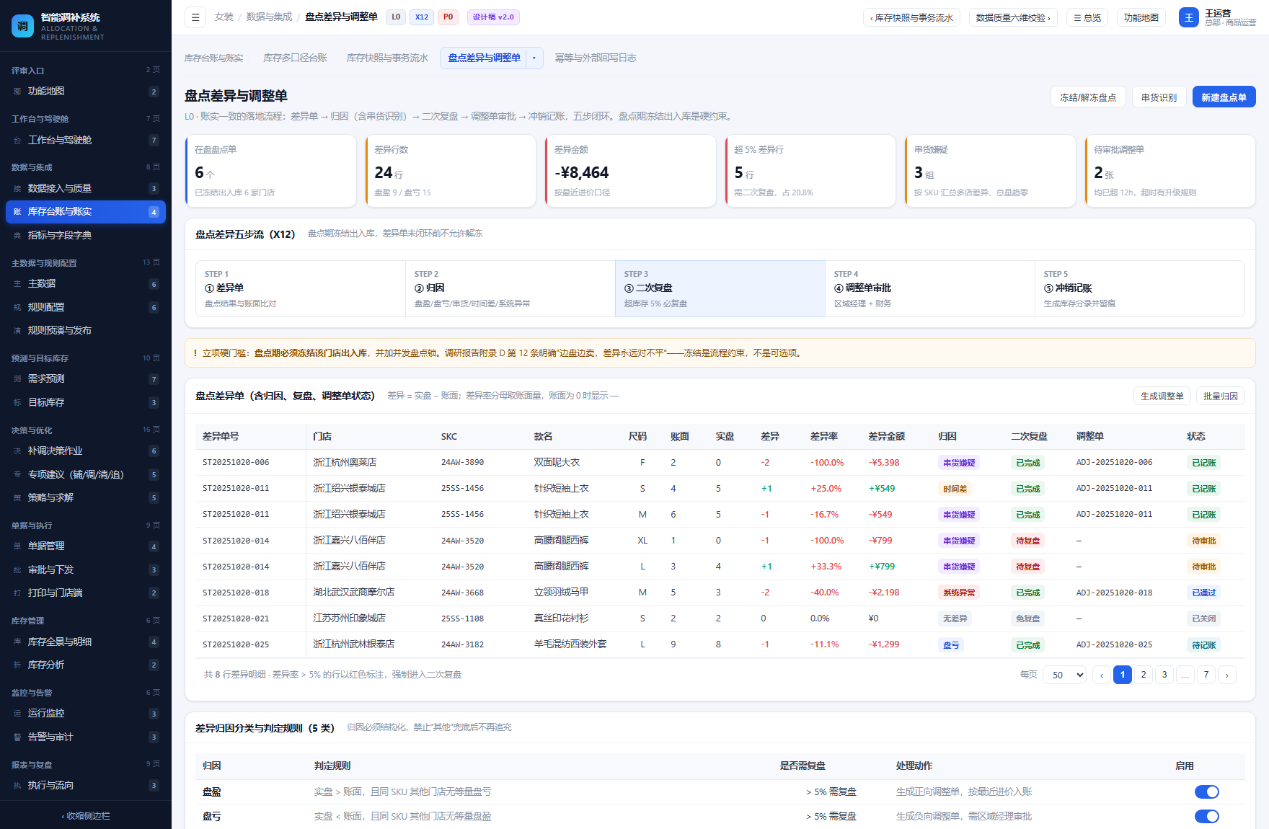Expand the 盘点差异与调整单 tab dropdown arrow
This screenshot has height=829, width=1269.
(534, 58)
